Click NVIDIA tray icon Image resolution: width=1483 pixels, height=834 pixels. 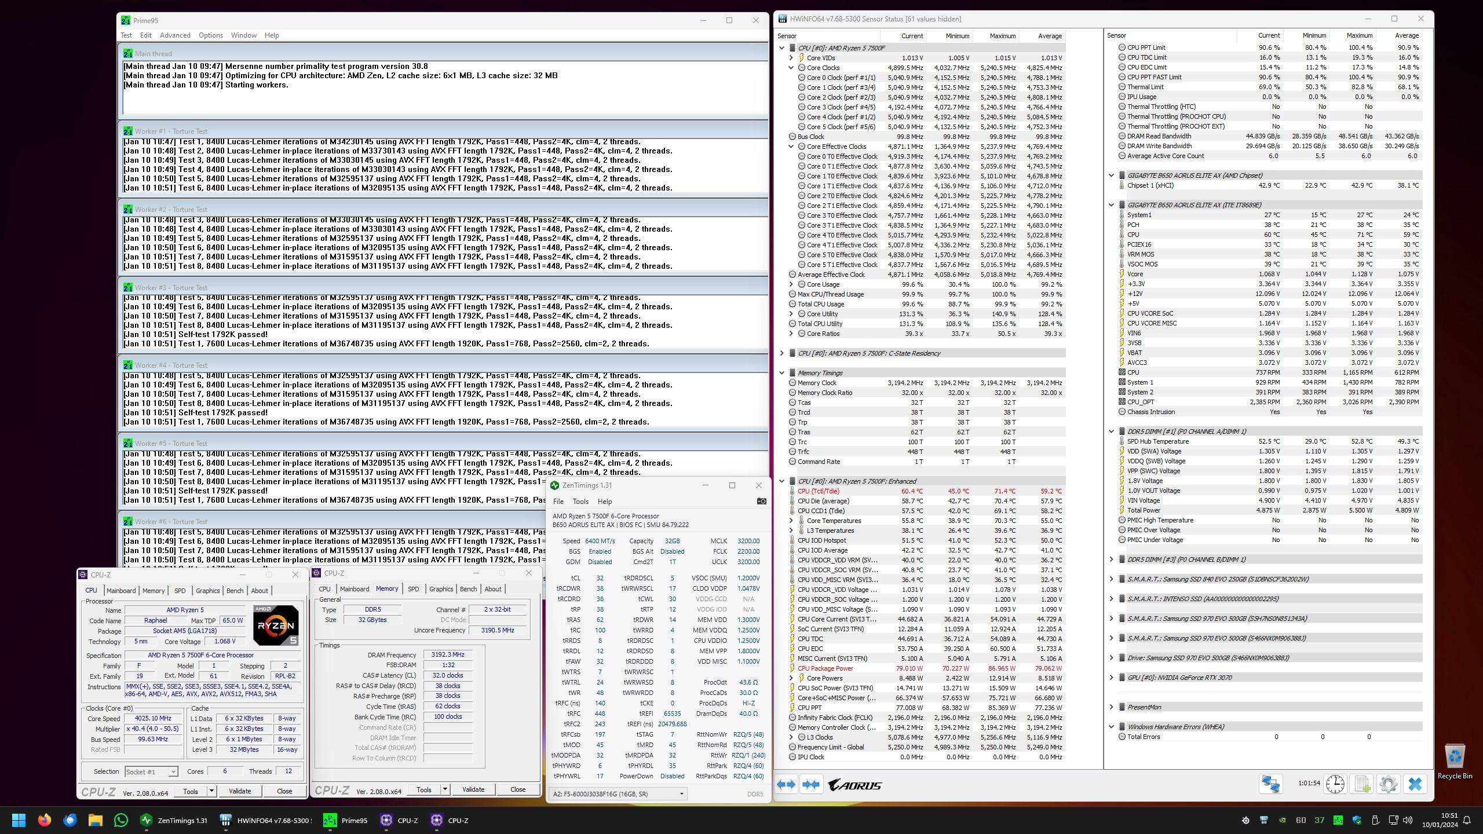point(1283,820)
